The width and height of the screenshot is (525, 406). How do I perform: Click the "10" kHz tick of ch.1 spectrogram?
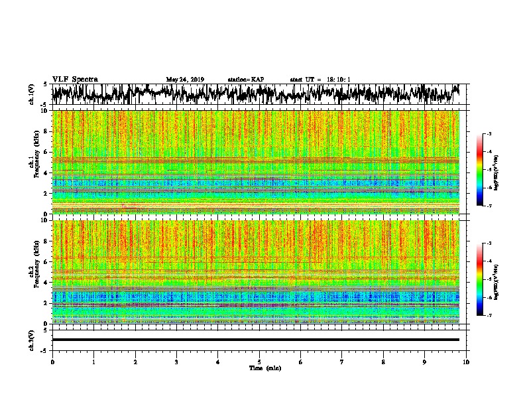pyautogui.click(x=44, y=111)
